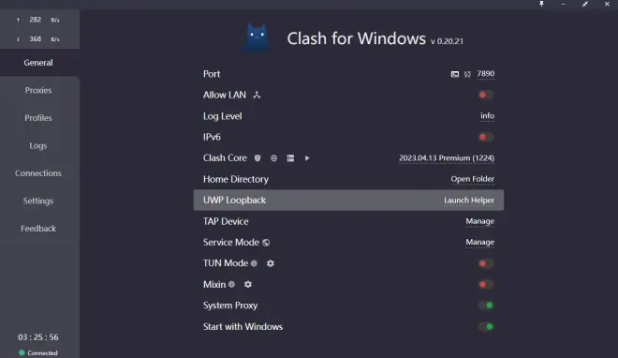The height and width of the screenshot is (358, 618).
Task: Click the globe icon next to Clash Core
Action: [274, 158]
